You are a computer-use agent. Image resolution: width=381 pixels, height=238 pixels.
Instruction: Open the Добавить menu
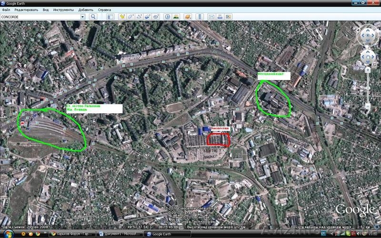[86, 10]
